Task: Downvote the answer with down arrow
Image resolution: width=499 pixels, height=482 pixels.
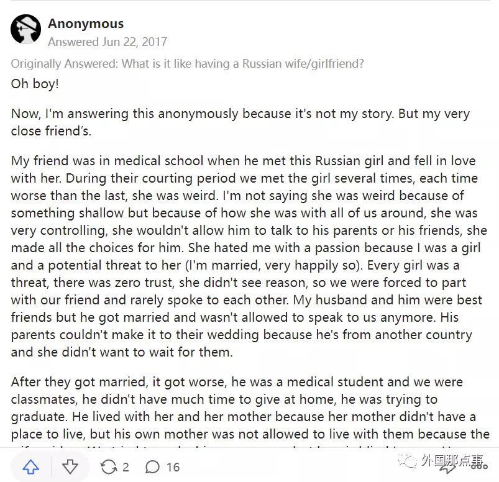Action: [x=70, y=466]
